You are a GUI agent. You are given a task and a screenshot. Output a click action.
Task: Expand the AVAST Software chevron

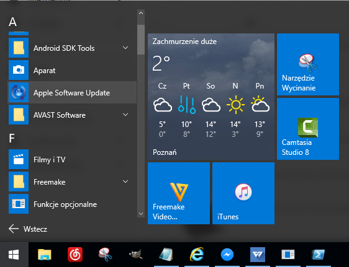(125, 115)
